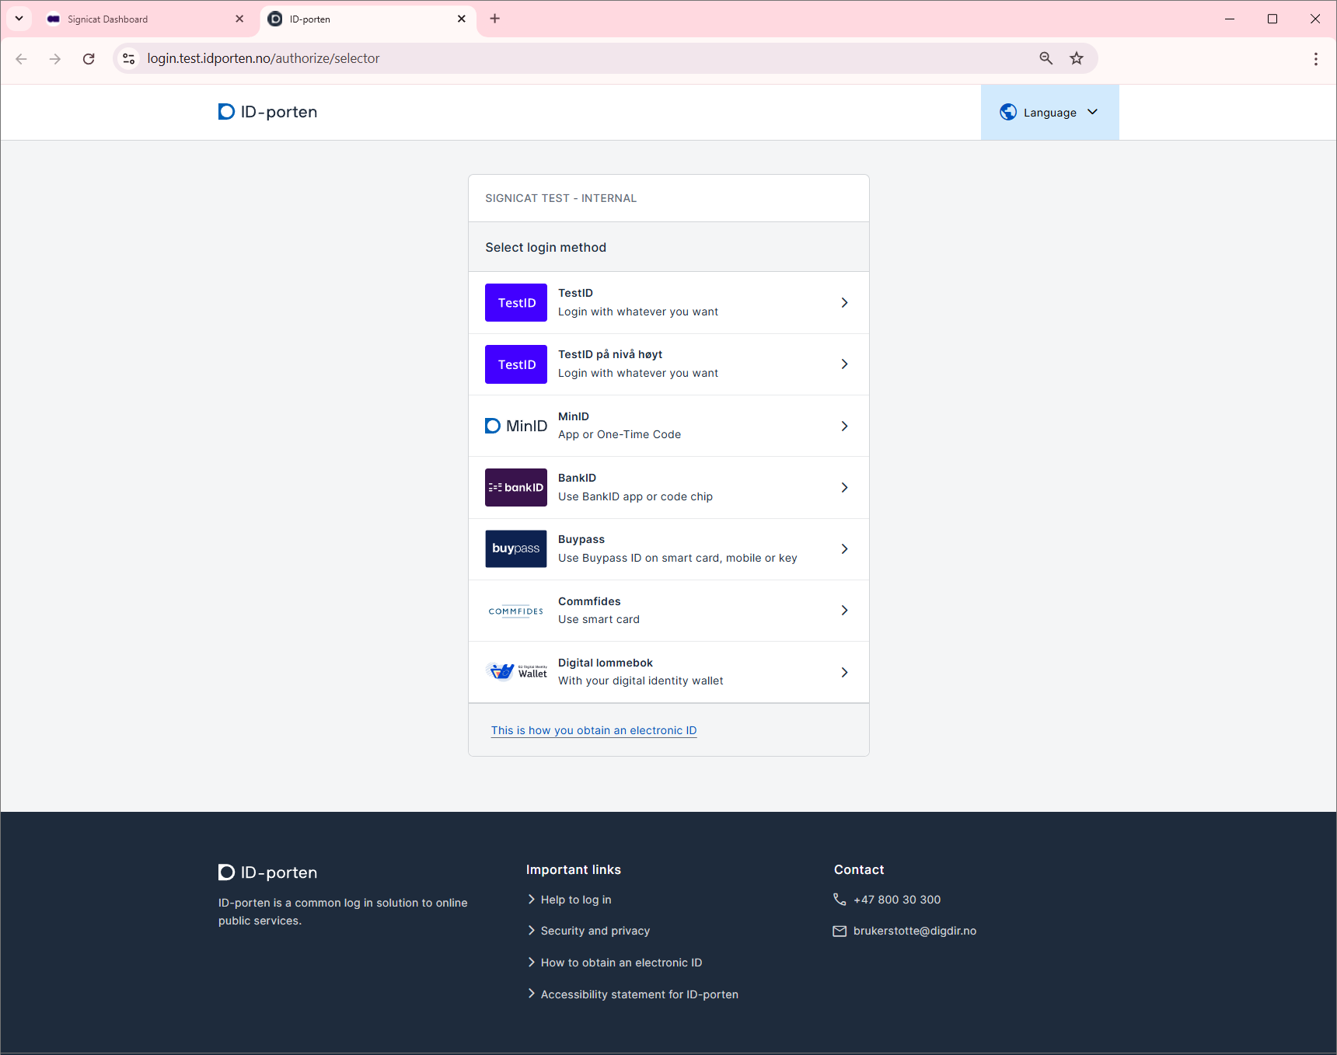The width and height of the screenshot is (1337, 1055).
Task: Bookmark this page with star icon
Action: pyautogui.click(x=1077, y=58)
